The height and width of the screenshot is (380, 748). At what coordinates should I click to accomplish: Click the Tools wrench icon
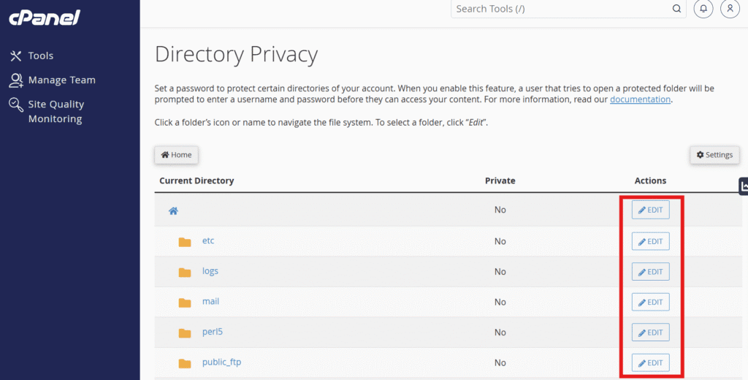pos(16,56)
